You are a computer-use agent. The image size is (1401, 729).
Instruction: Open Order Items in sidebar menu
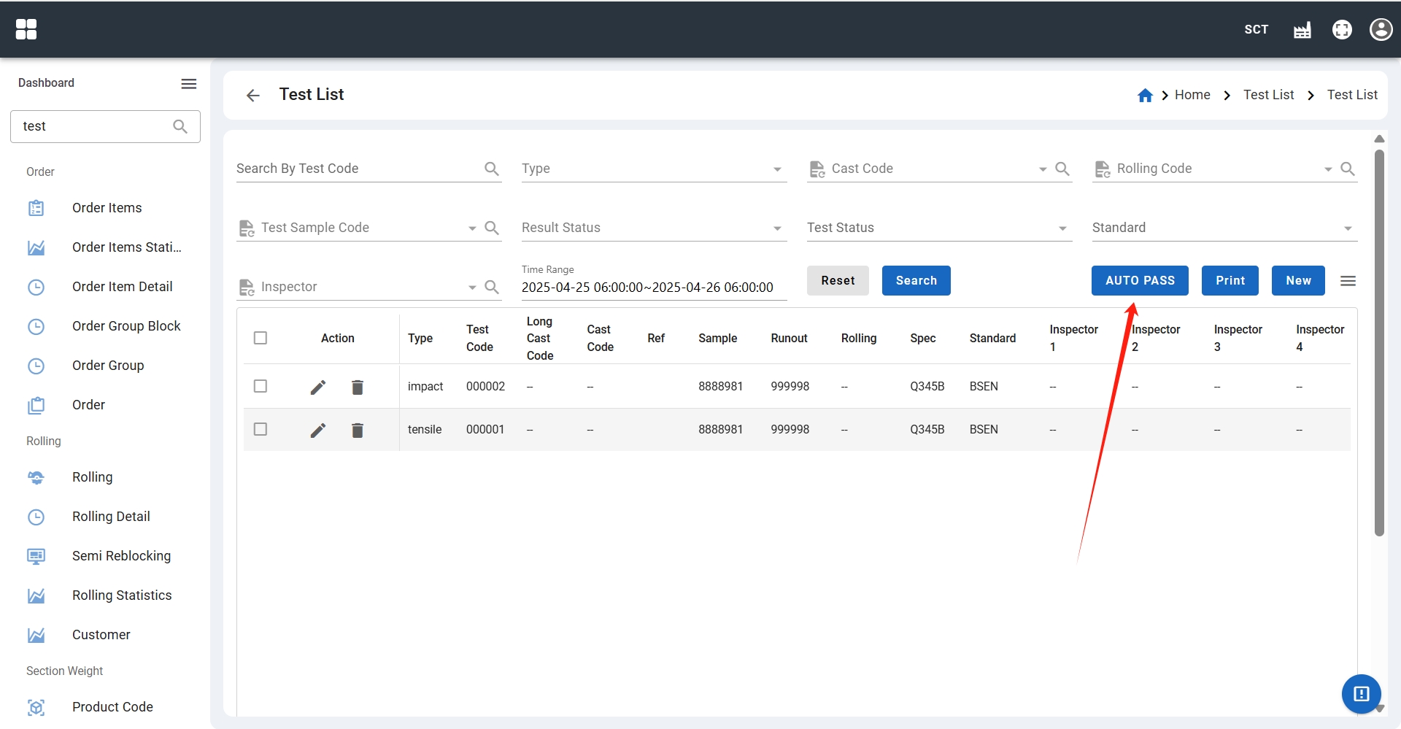(107, 208)
